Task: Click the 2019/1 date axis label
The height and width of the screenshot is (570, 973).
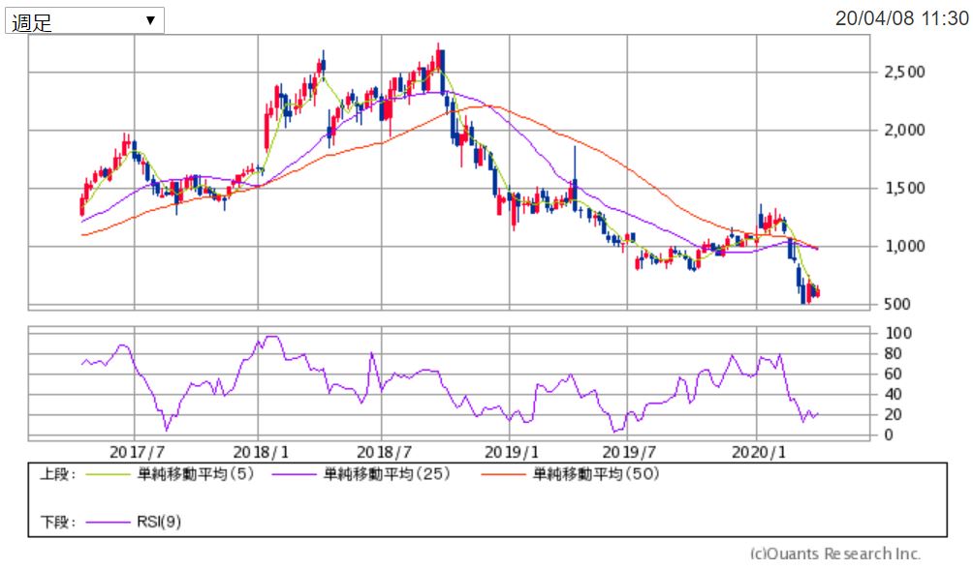Action: (512, 452)
